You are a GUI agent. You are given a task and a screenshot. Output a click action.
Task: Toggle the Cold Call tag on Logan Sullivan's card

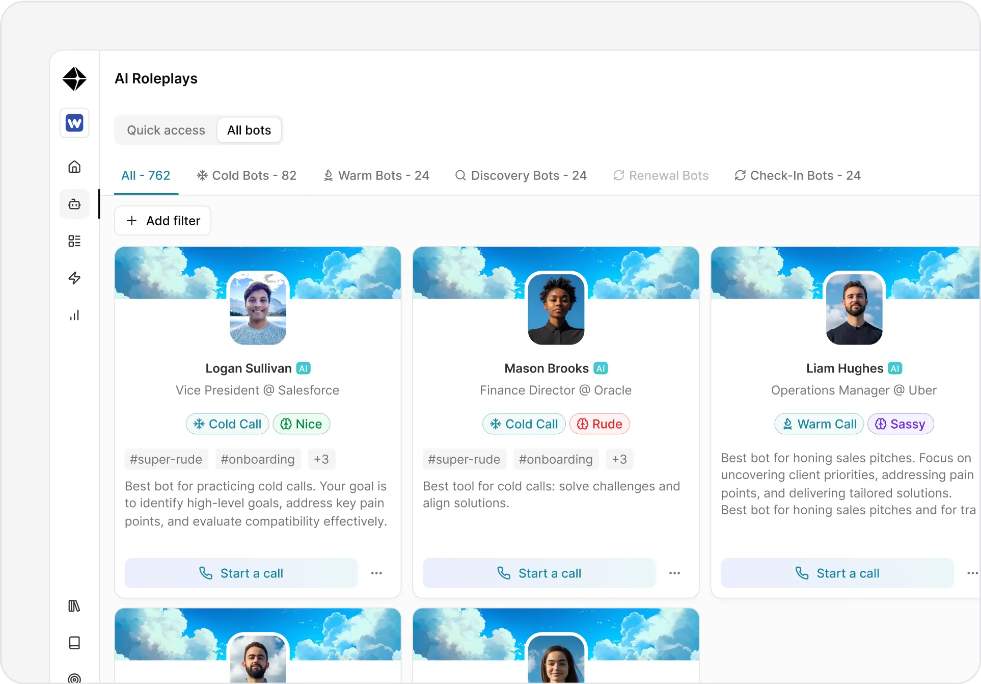pos(227,424)
